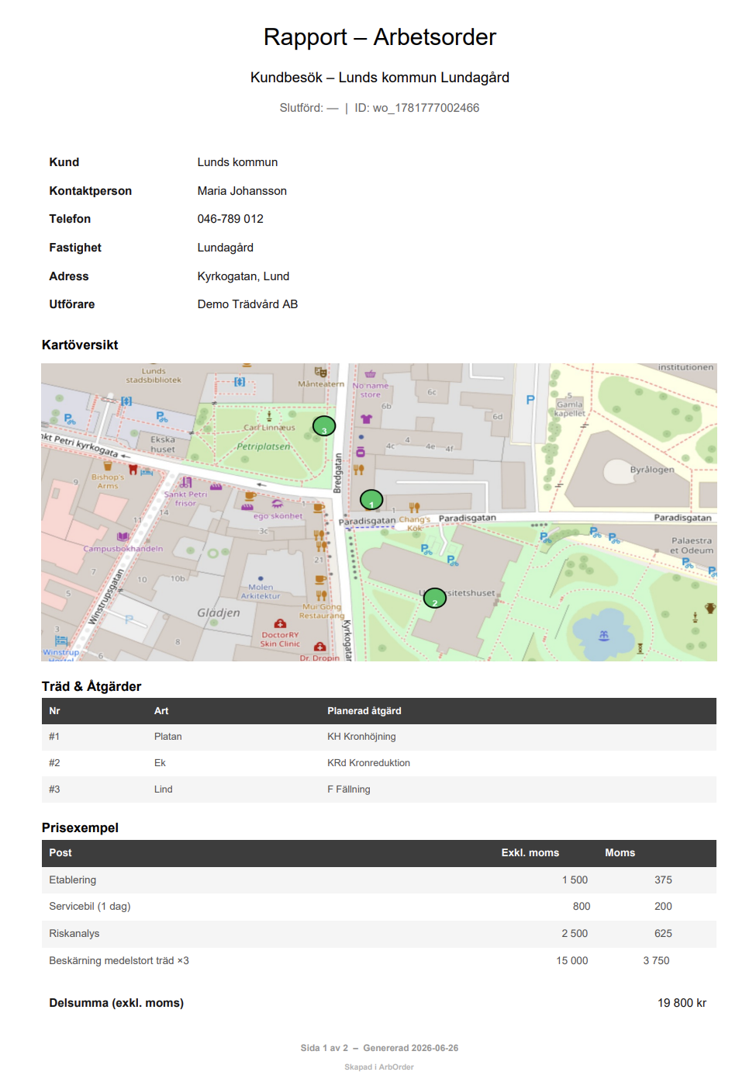This screenshot has height=1086, width=756.
Task: Click the Exkl. moms column header
Action: (x=530, y=852)
